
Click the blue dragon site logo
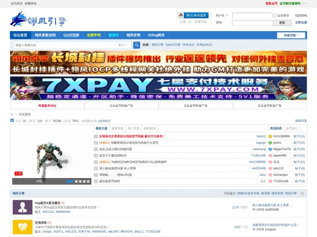38,19
